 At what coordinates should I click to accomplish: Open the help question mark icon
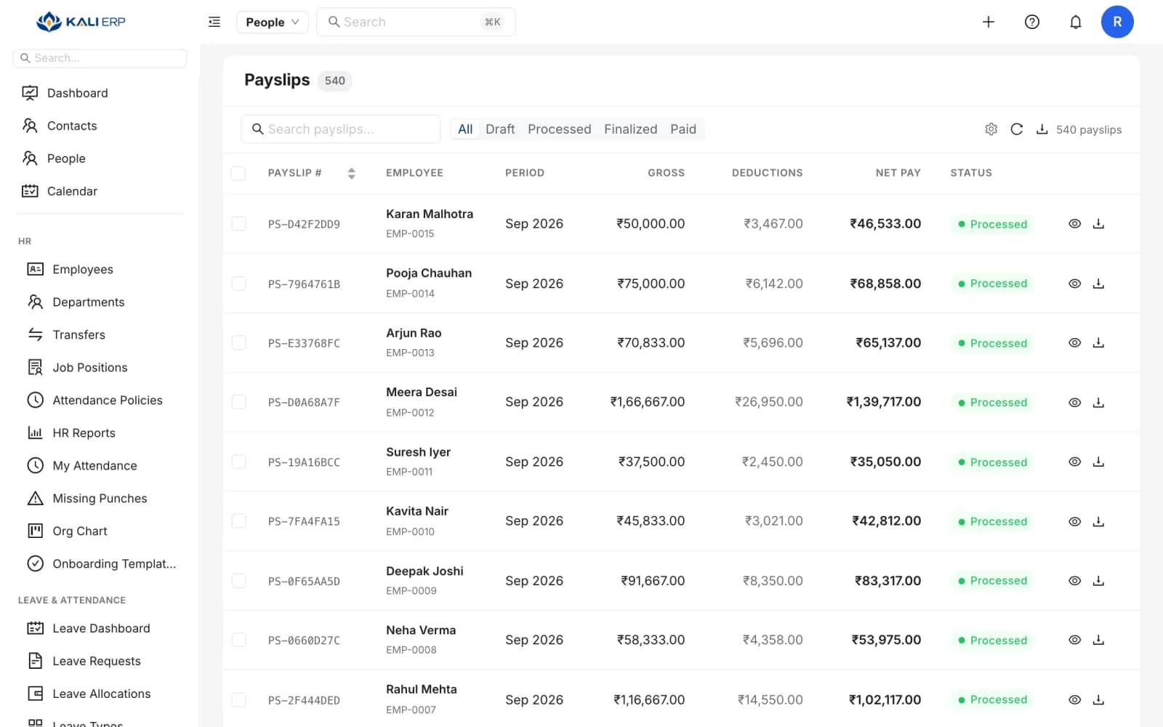pyautogui.click(x=1032, y=22)
